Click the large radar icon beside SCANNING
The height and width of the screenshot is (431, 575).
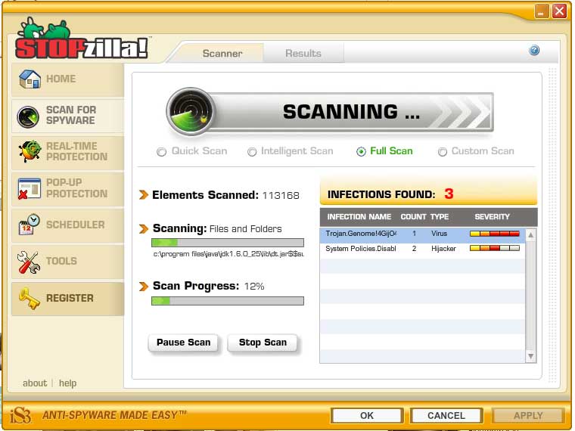pyautogui.click(x=190, y=111)
